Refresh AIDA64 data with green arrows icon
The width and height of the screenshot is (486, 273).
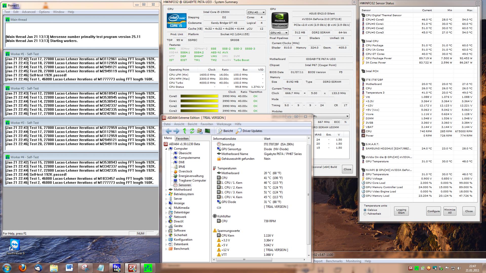click(192, 131)
